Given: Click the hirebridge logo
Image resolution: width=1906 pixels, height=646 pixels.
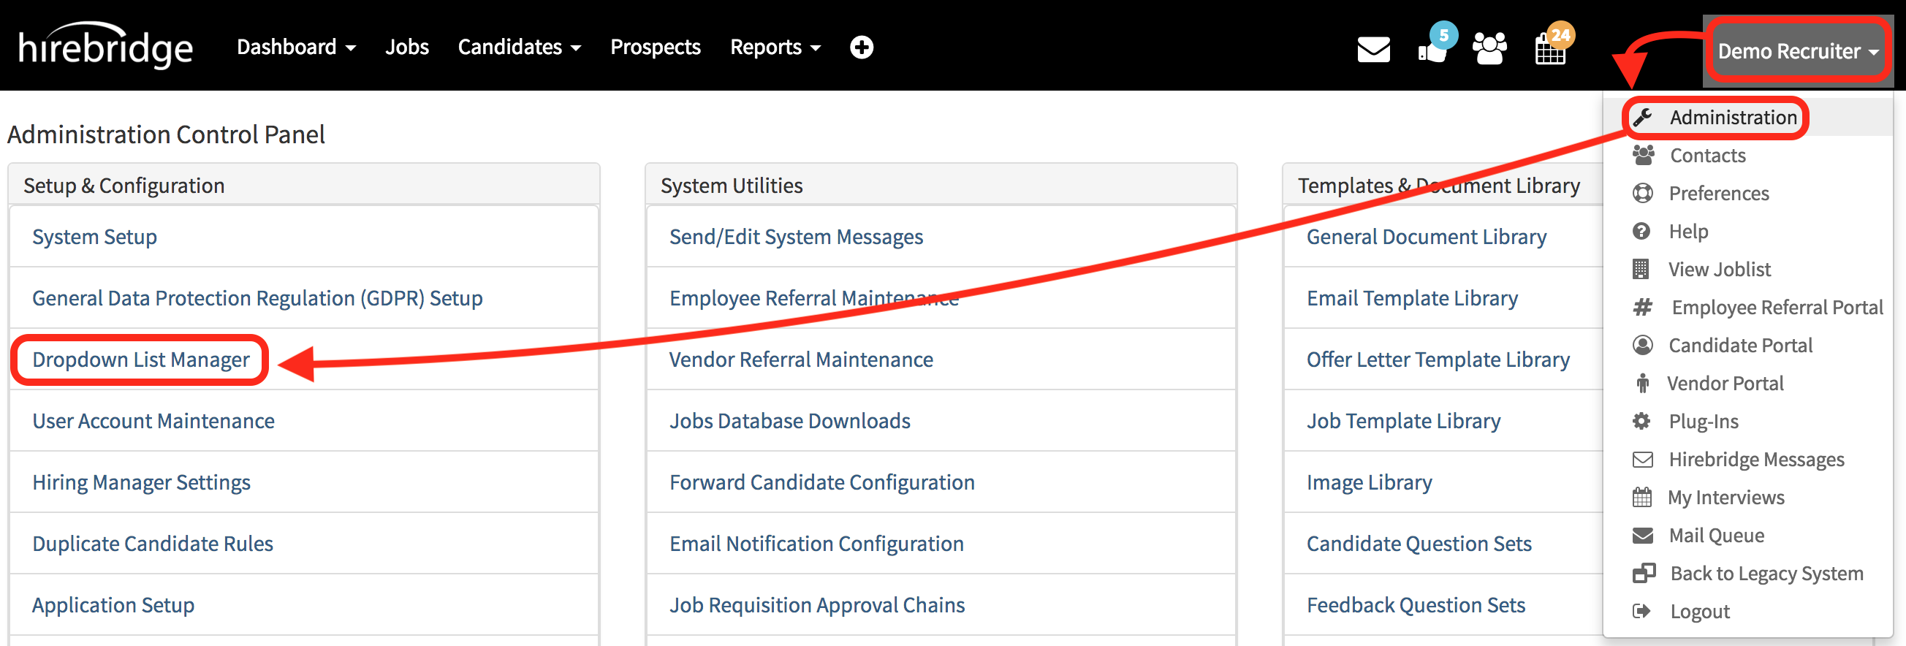Looking at the screenshot, I should [x=106, y=47].
